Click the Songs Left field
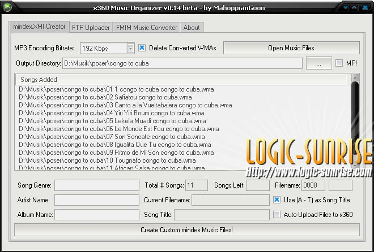The width and height of the screenshot is (374, 252). coord(258,185)
